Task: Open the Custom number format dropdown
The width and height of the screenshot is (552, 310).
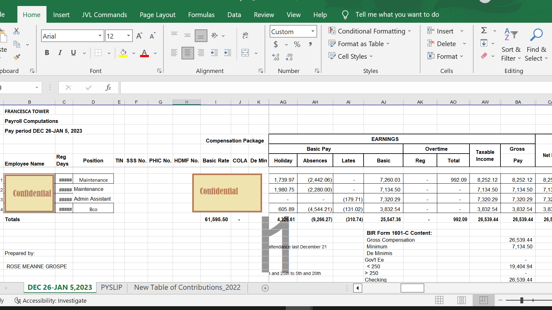Action: [313, 31]
